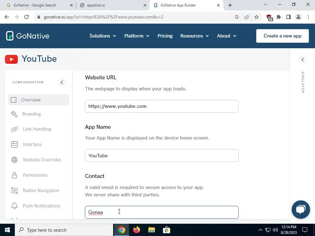Open Firefox from the taskbar
The width and height of the screenshot is (315, 236).
point(137,230)
